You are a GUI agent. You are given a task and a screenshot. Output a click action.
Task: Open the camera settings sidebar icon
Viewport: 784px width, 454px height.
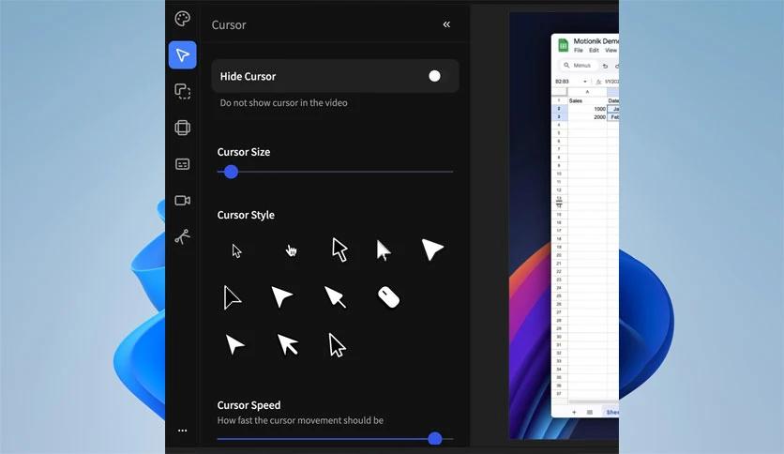(x=183, y=201)
